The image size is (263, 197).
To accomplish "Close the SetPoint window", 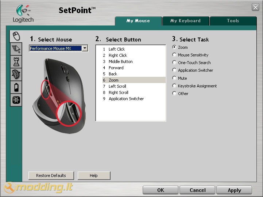I will (x=255, y=7).
